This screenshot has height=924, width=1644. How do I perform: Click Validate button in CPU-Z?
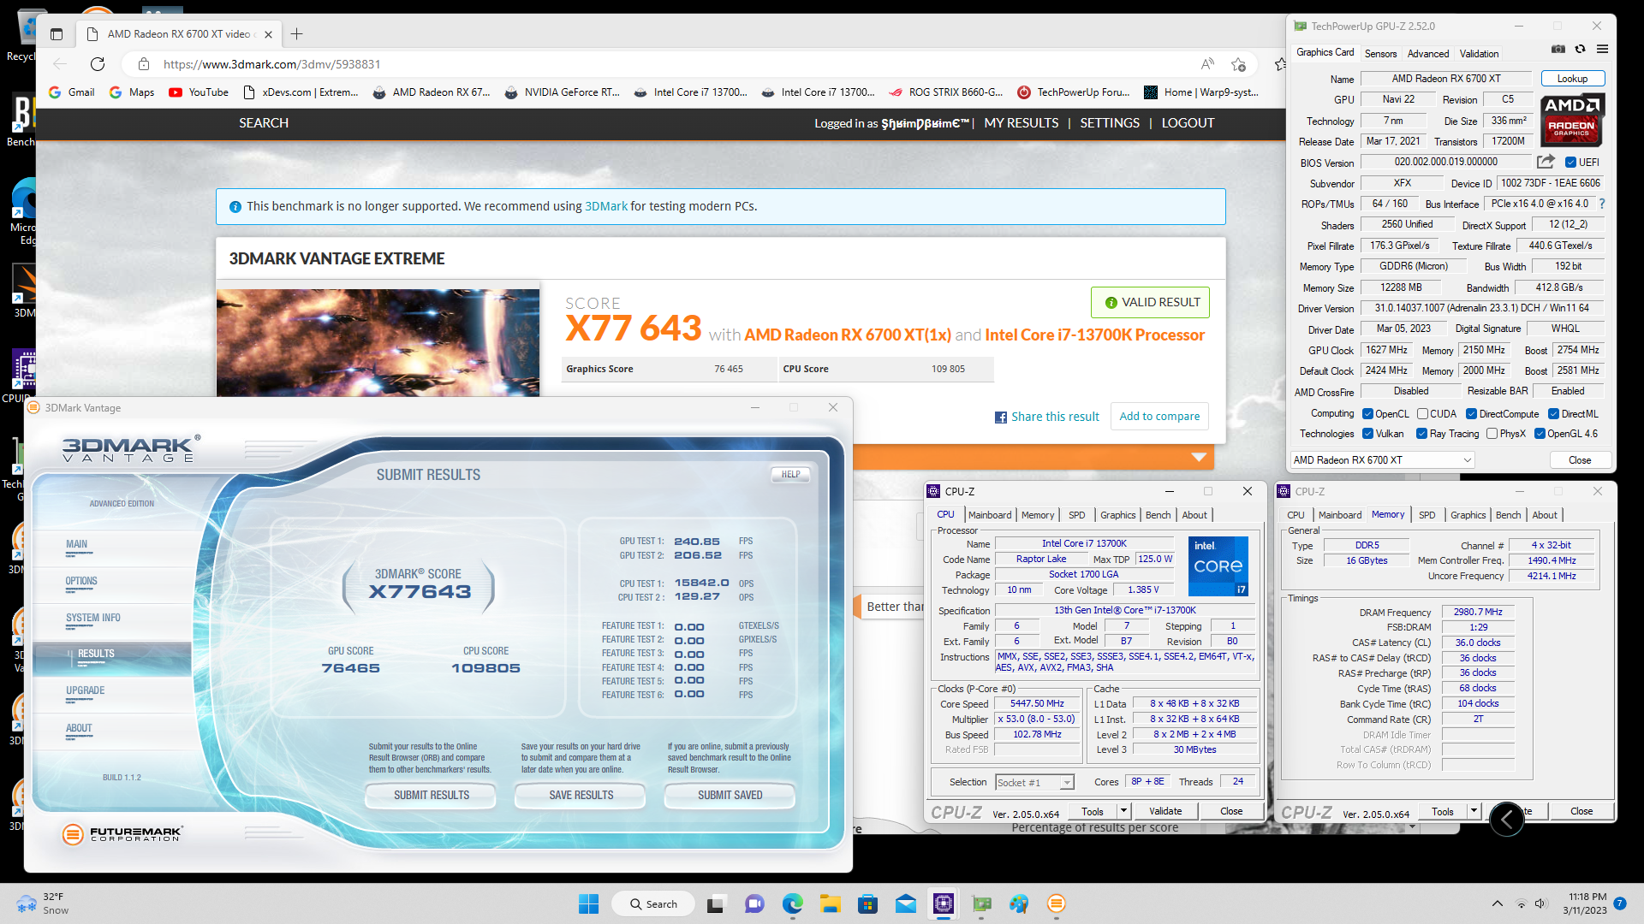(x=1164, y=811)
